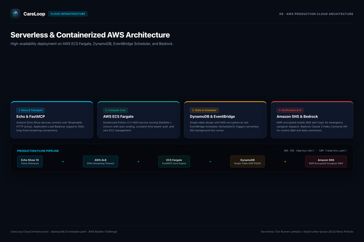Select the '4. Notification & AI' tag
The height and width of the screenshot is (242, 364).
tap(290, 110)
